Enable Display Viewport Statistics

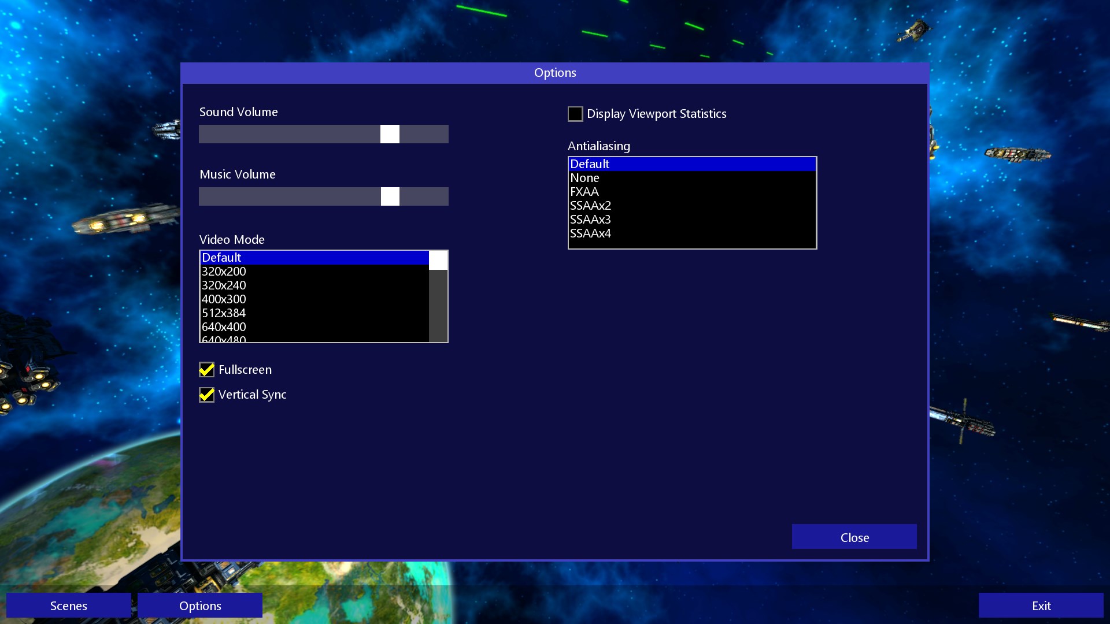coord(575,113)
